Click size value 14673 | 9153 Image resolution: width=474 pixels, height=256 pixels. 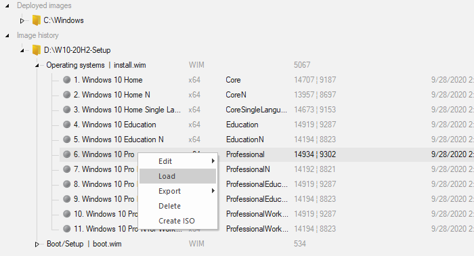point(315,110)
